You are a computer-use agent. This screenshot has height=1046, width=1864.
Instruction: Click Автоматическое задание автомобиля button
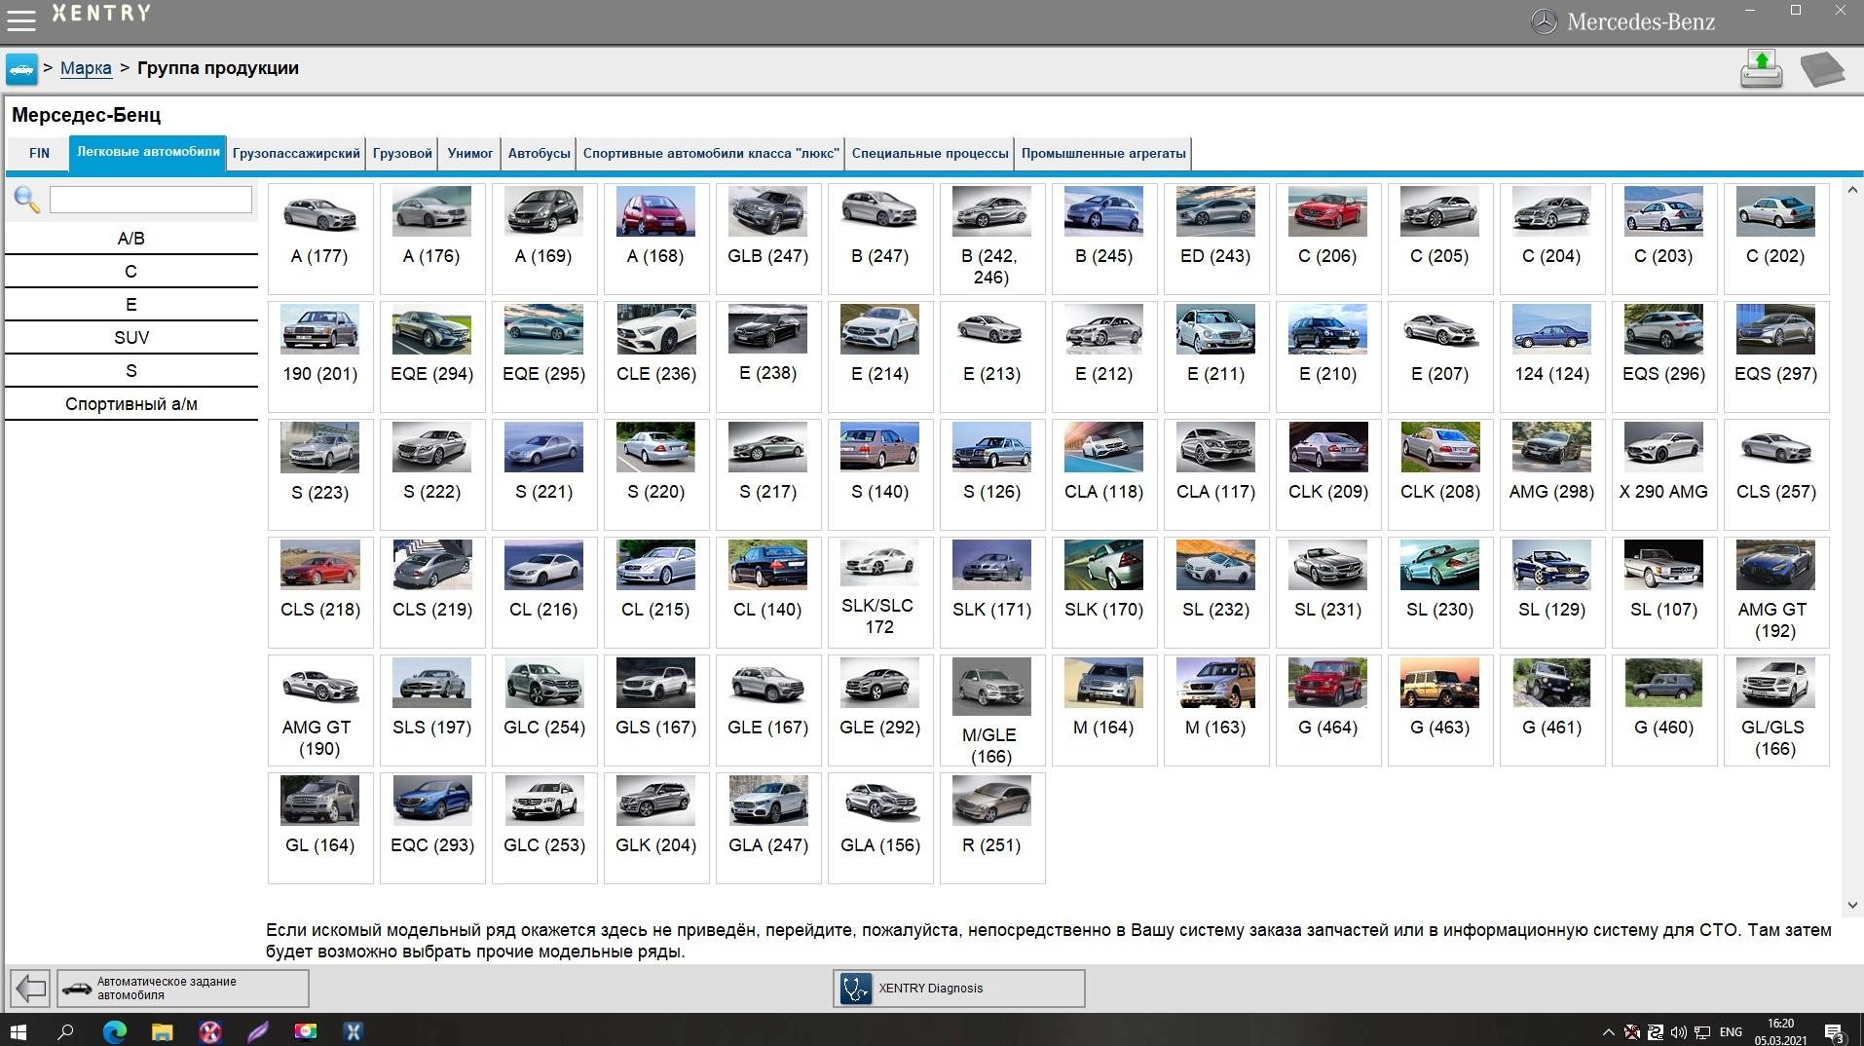183,989
